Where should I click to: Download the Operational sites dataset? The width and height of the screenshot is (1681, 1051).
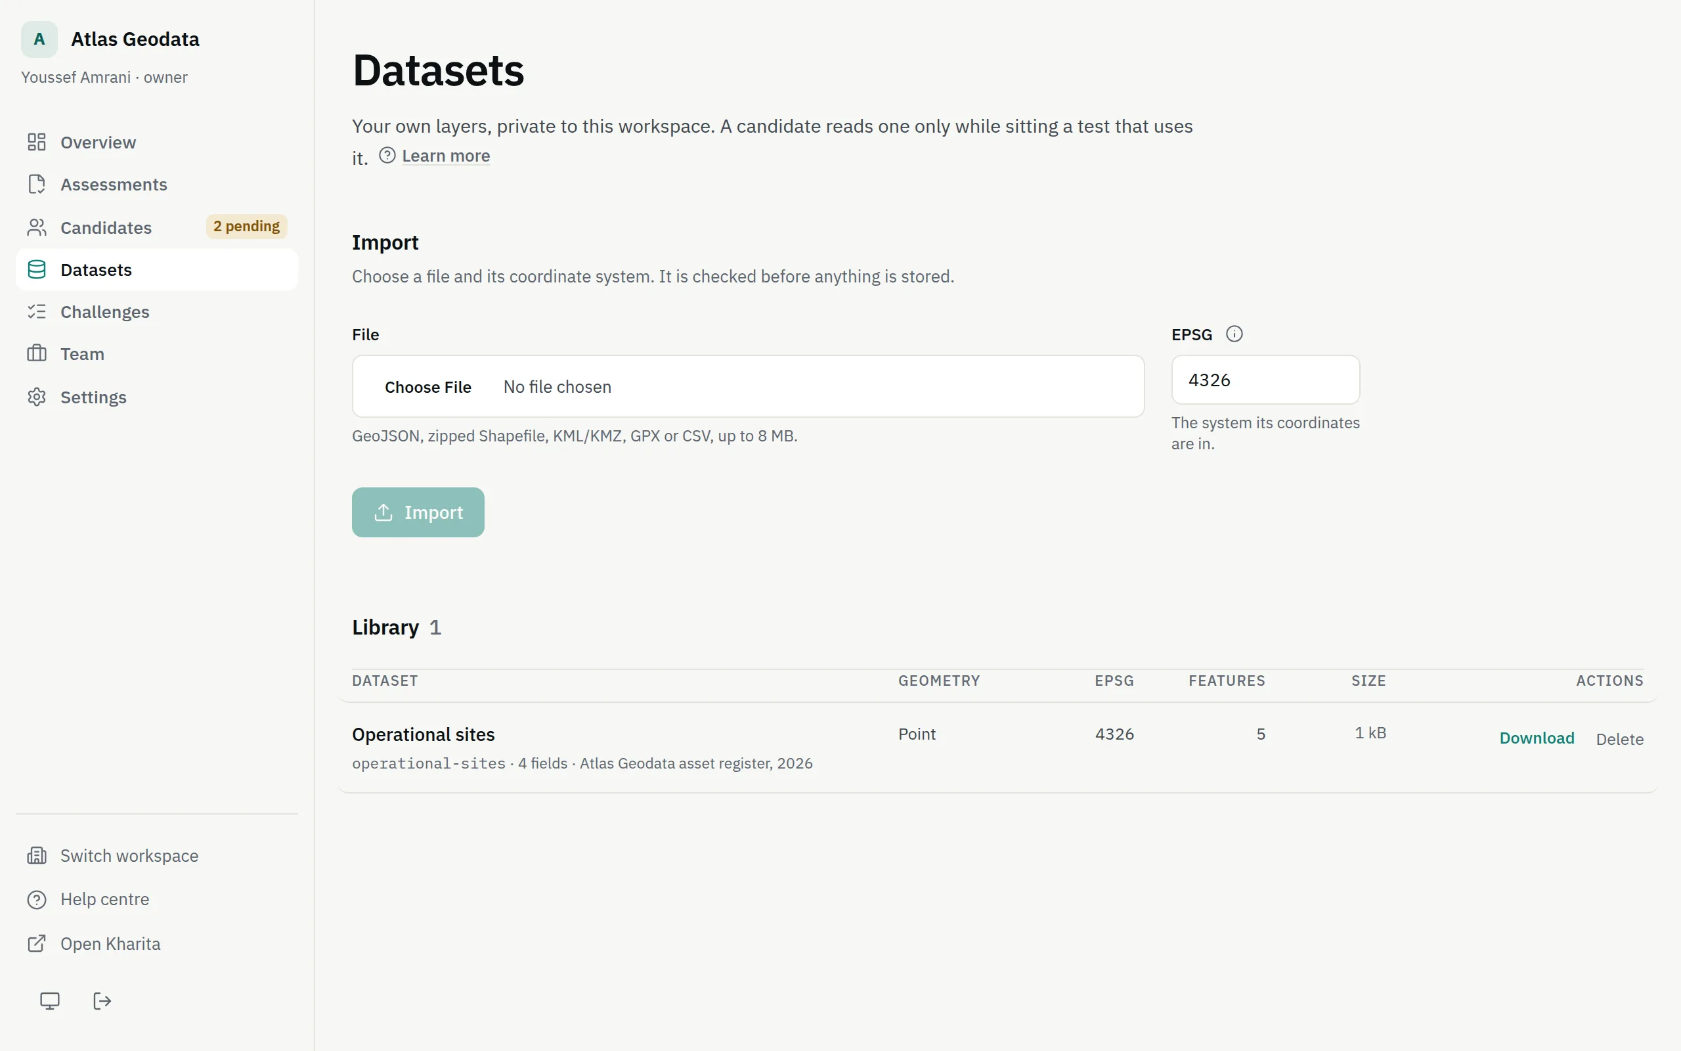pyautogui.click(x=1537, y=738)
